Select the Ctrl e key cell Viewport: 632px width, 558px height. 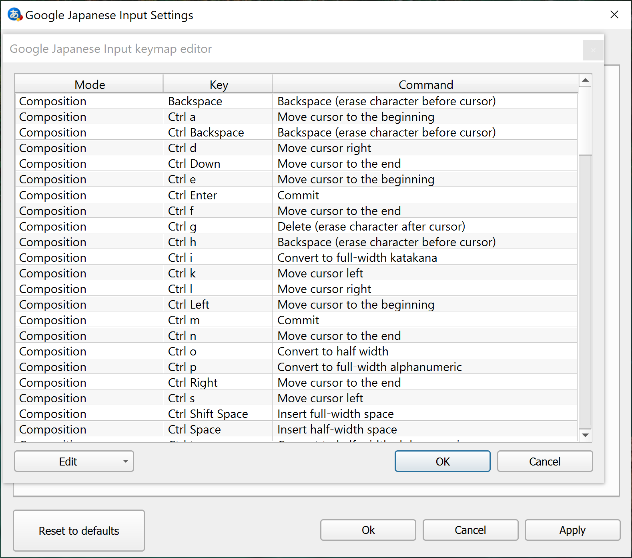tap(218, 179)
